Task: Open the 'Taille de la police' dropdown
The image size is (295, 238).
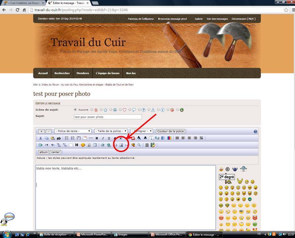Action: [x=111, y=131]
